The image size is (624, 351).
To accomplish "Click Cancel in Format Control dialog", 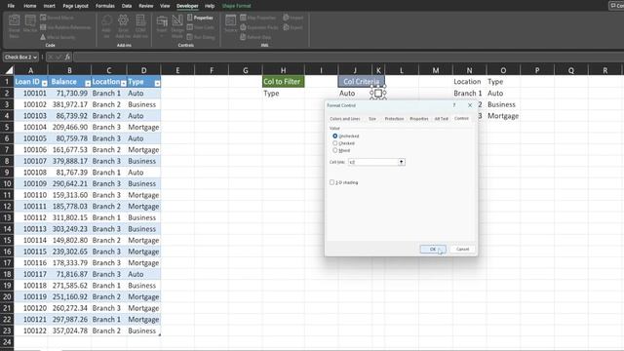I will pos(462,250).
